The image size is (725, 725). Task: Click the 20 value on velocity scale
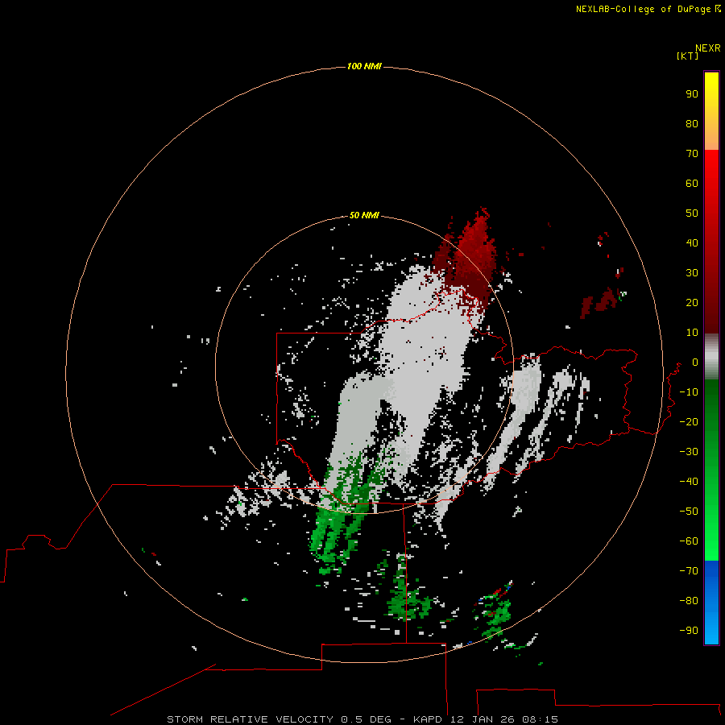[x=692, y=302]
